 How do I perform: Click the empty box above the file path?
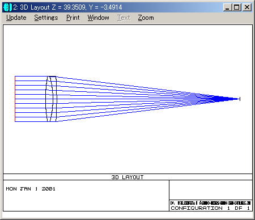coord(211,190)
